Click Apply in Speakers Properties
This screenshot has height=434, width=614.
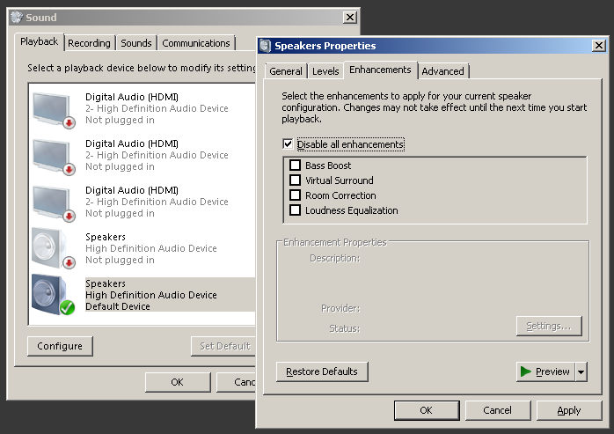tap(568, 410)
